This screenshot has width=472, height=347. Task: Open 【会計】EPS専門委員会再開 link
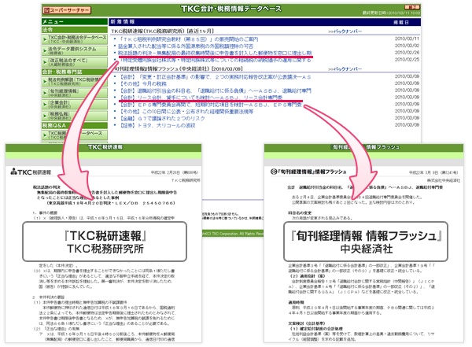211,105
